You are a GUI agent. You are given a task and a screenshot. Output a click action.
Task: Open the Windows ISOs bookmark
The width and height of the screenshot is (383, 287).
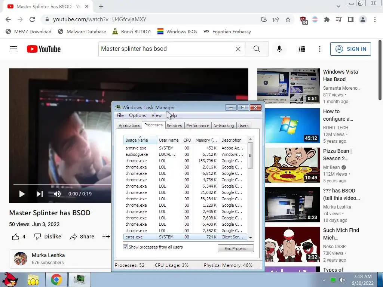click(x=177, y=32)
